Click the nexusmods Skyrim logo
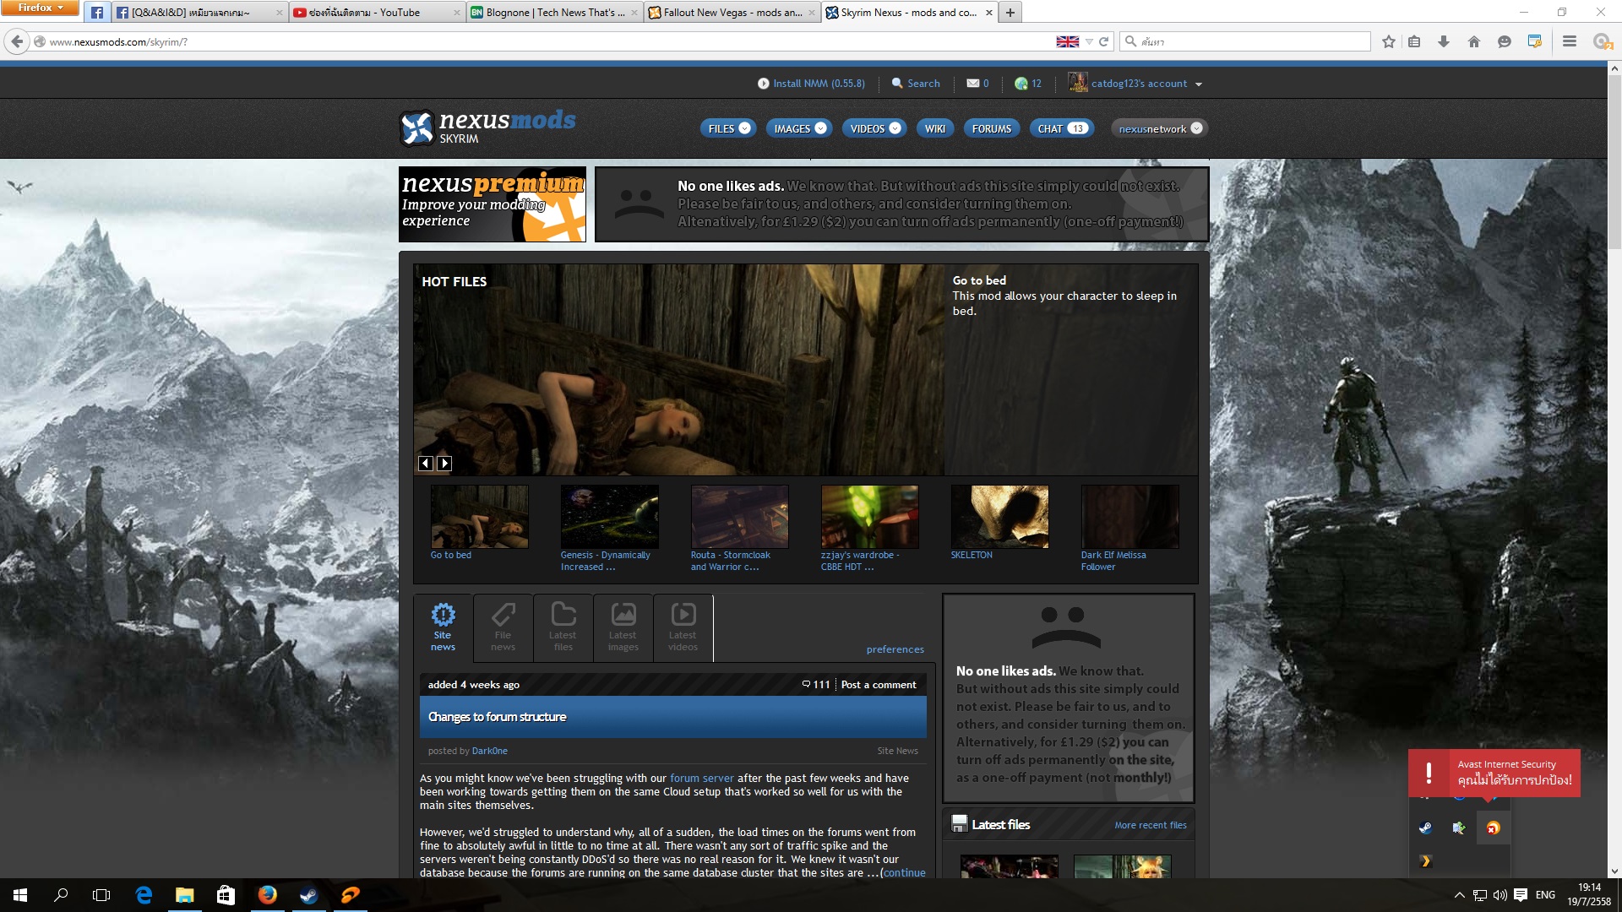Screen dimensions: 1622x912 487,128
